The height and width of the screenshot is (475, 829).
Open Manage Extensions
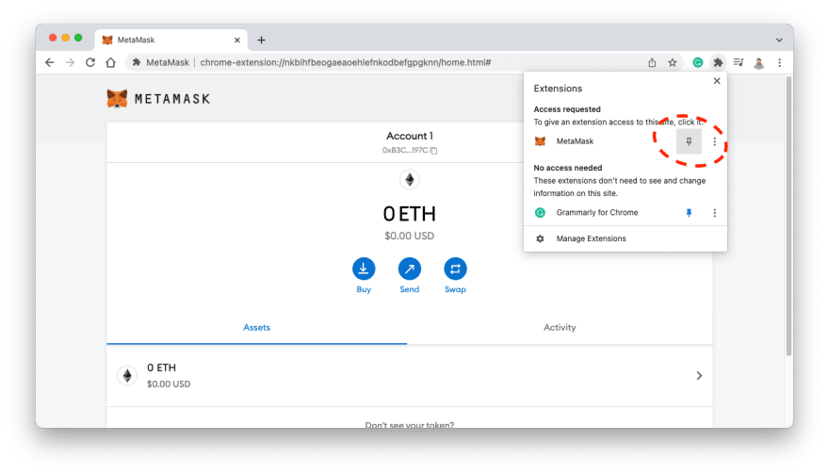click(625, 238)
